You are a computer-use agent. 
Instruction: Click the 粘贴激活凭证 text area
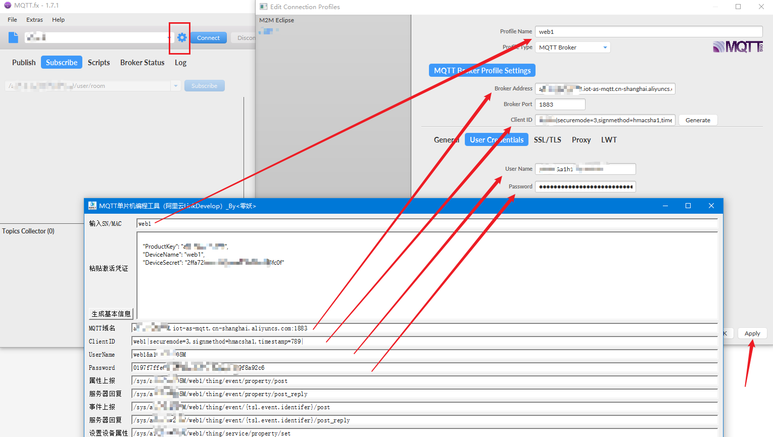(427, 275)
